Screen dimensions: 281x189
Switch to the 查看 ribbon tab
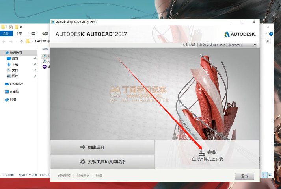pos(45,33)
